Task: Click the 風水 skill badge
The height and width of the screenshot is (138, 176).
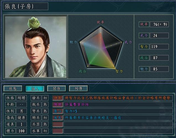Action: pos(57,118)
